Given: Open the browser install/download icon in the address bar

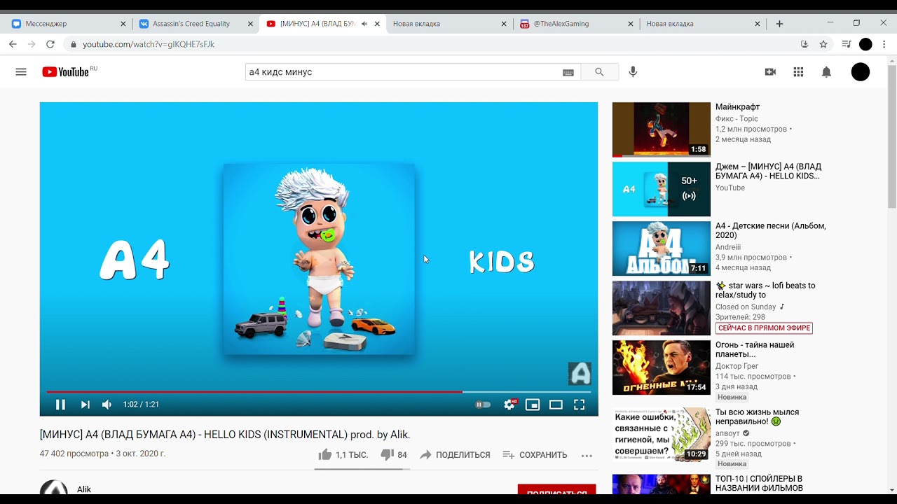Looking at the screenshot, I should coord(804,44).
